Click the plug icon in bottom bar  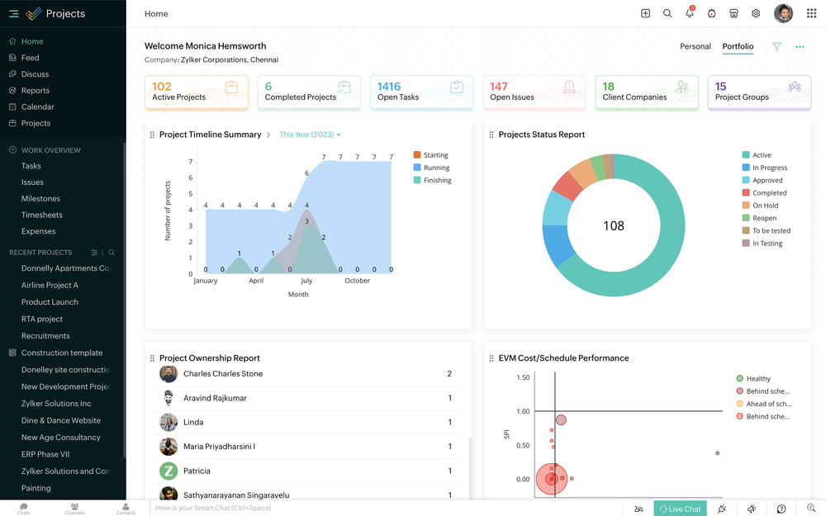click(x=722, y=509)
